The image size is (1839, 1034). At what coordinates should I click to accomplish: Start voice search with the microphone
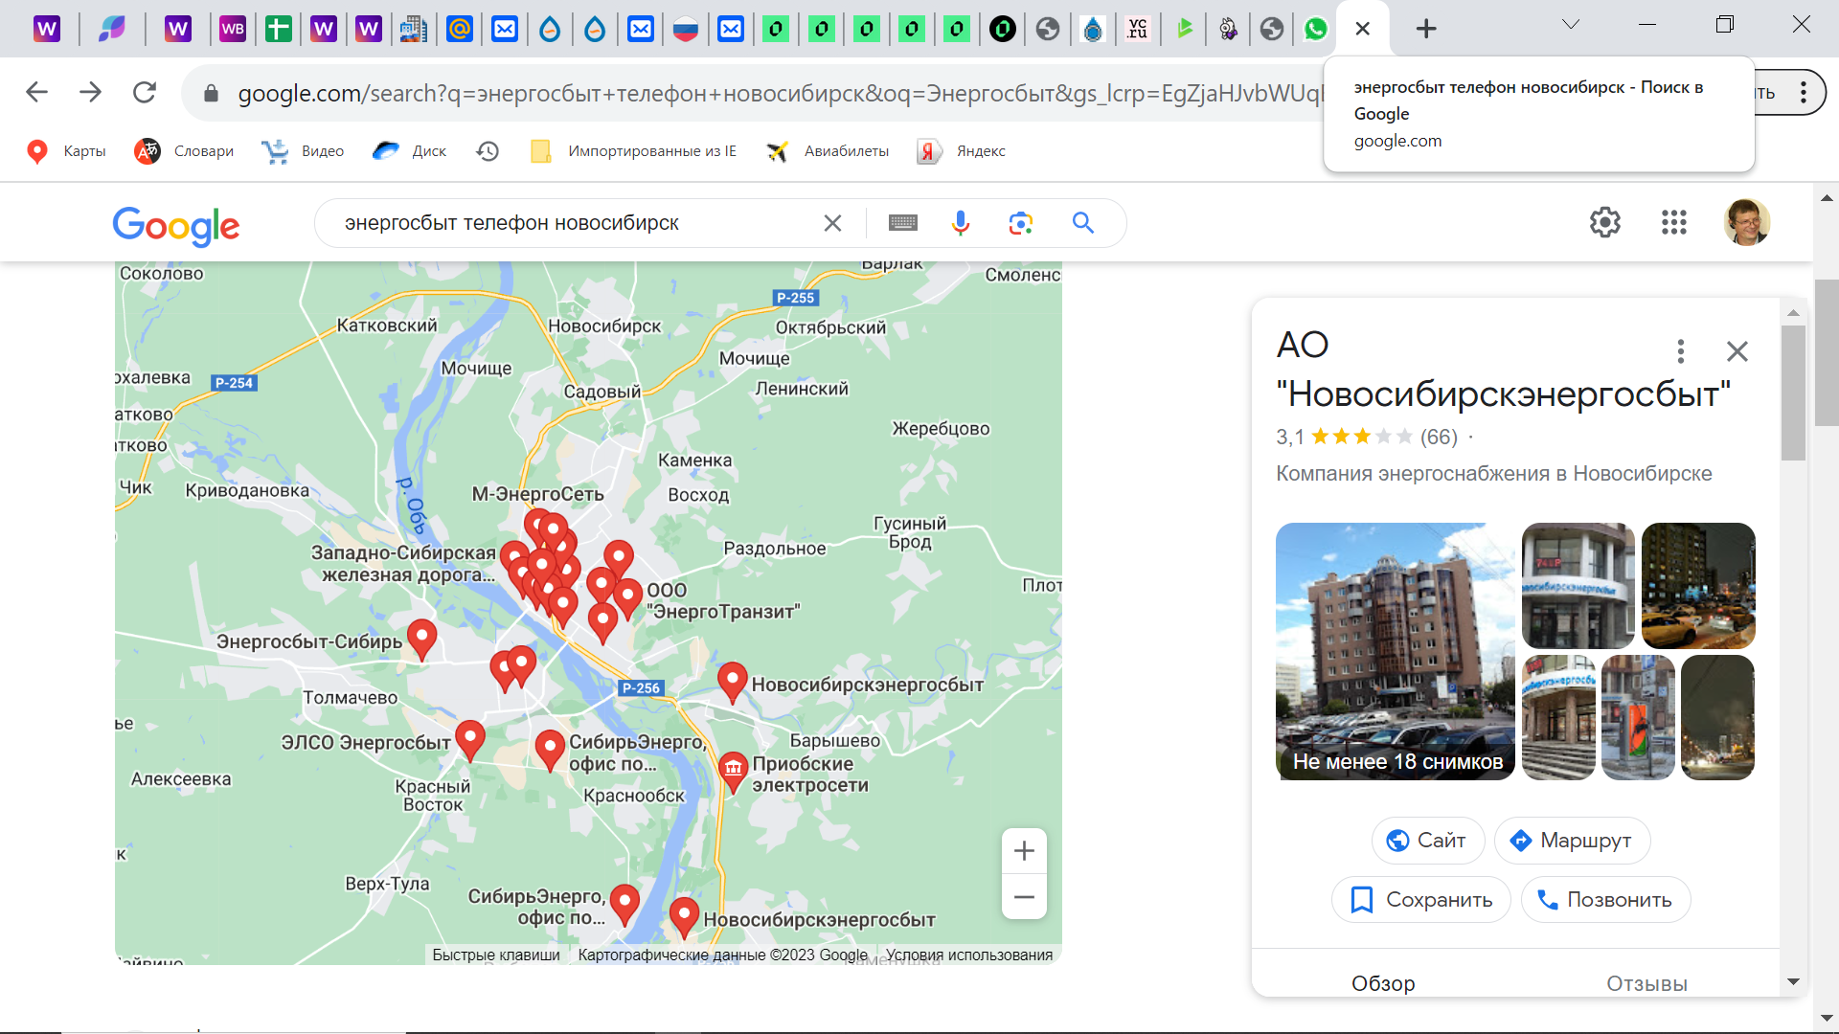[961, 223]
